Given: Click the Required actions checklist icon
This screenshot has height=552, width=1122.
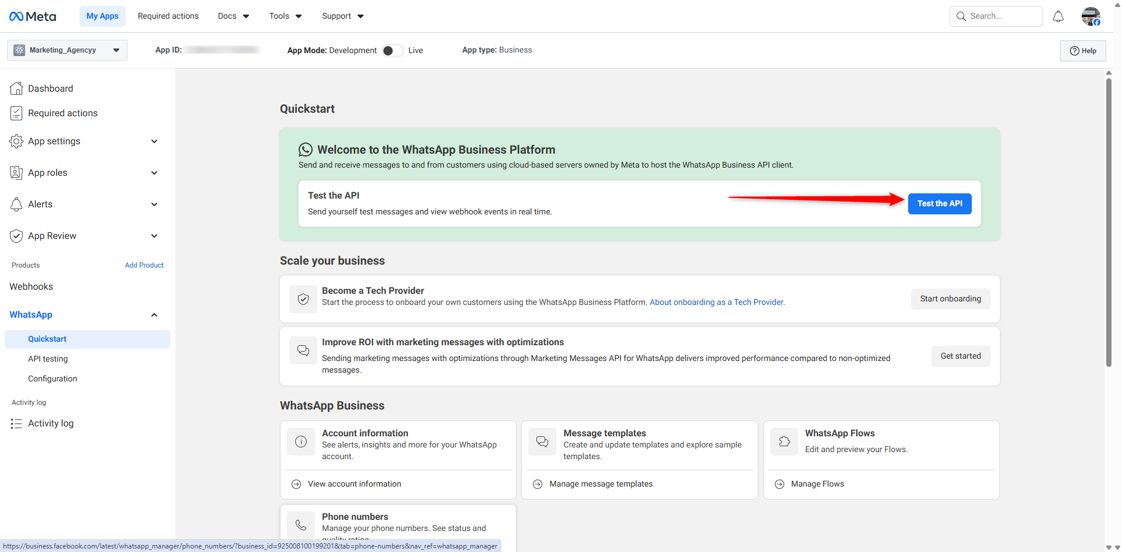Looking at the screenshot, I should pyautogui.click(x=16, y=113).
